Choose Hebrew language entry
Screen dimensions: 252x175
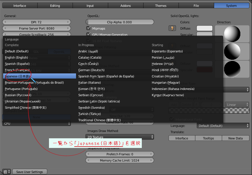pos(187,64)
